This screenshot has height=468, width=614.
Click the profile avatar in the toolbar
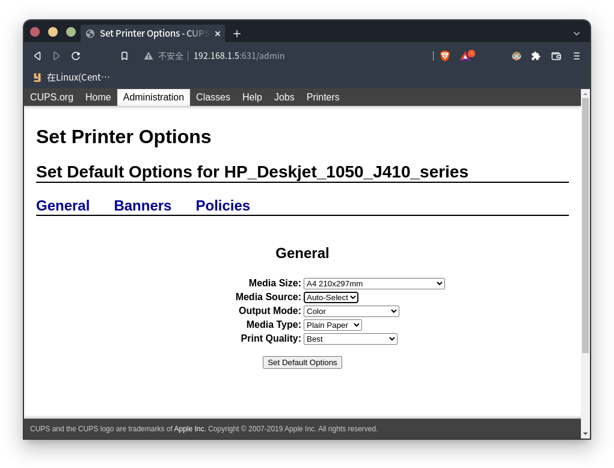click(x=516, y=55)
